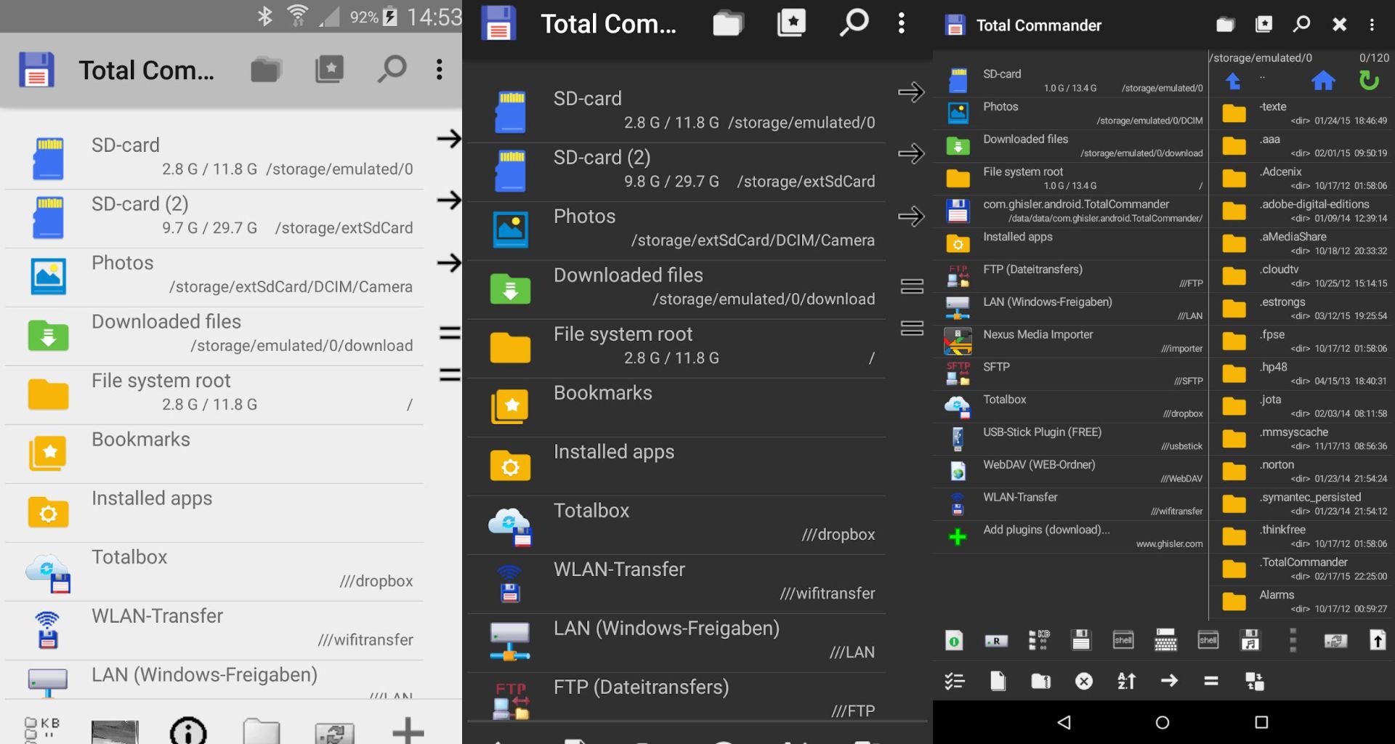
Task: Open overflow menu in the right dual-pane title bar
Action: tap(1372, 25)
